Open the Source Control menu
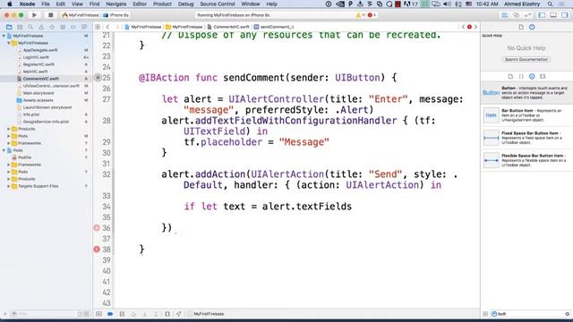Viewport: 573px width, 322px height. coord(218,4)
